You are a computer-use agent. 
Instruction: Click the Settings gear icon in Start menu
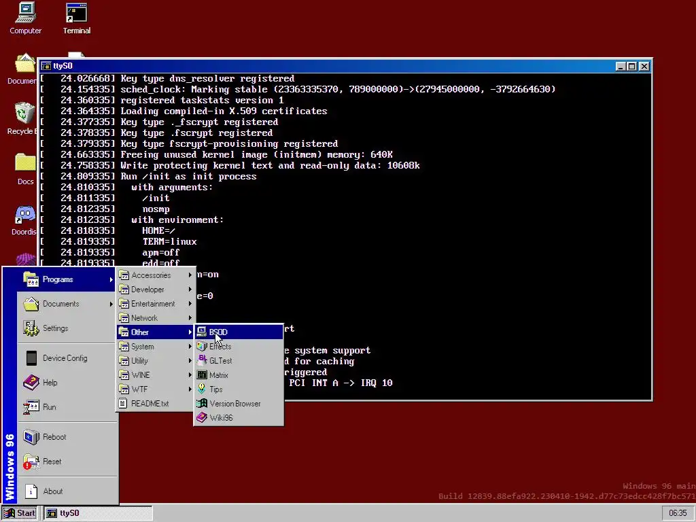31,328
